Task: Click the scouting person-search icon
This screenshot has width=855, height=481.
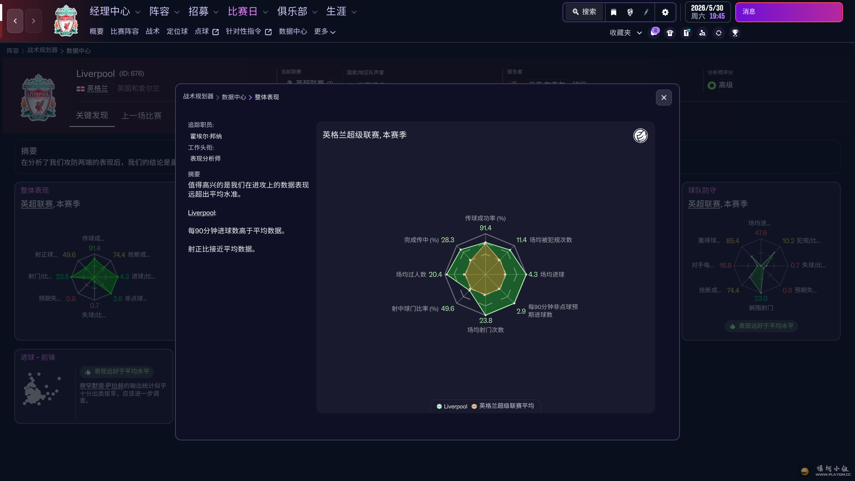Action: point(702,33)
